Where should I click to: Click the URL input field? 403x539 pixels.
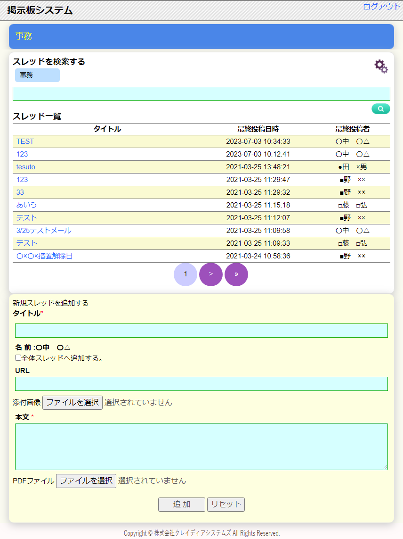(x=201, y=384)
